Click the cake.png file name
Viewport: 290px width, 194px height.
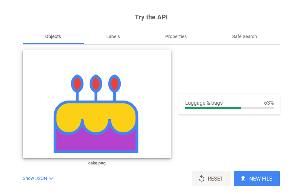pos(97,163)
